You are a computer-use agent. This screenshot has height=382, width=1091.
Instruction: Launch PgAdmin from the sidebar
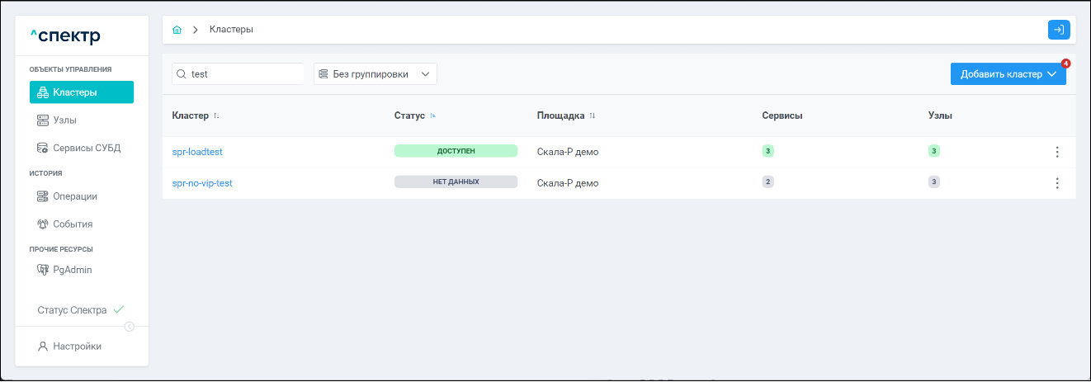[72, 270]
